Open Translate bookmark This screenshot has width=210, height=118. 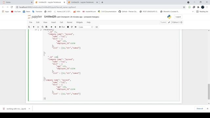37,11
